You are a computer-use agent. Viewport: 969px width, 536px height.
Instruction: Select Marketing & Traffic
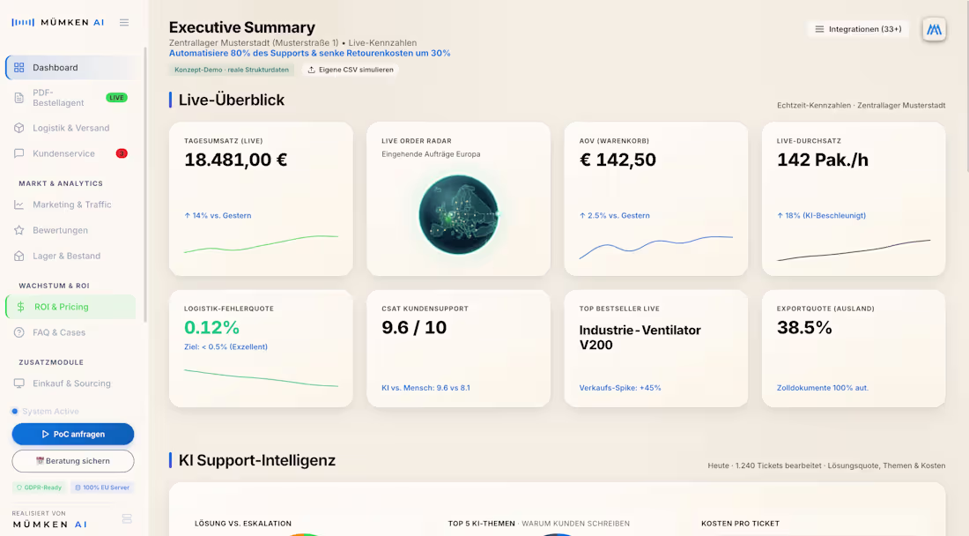pyautogui.click(x=71, y=205)
